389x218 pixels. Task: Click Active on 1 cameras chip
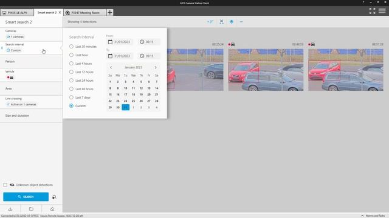click(x=21, y=104)
